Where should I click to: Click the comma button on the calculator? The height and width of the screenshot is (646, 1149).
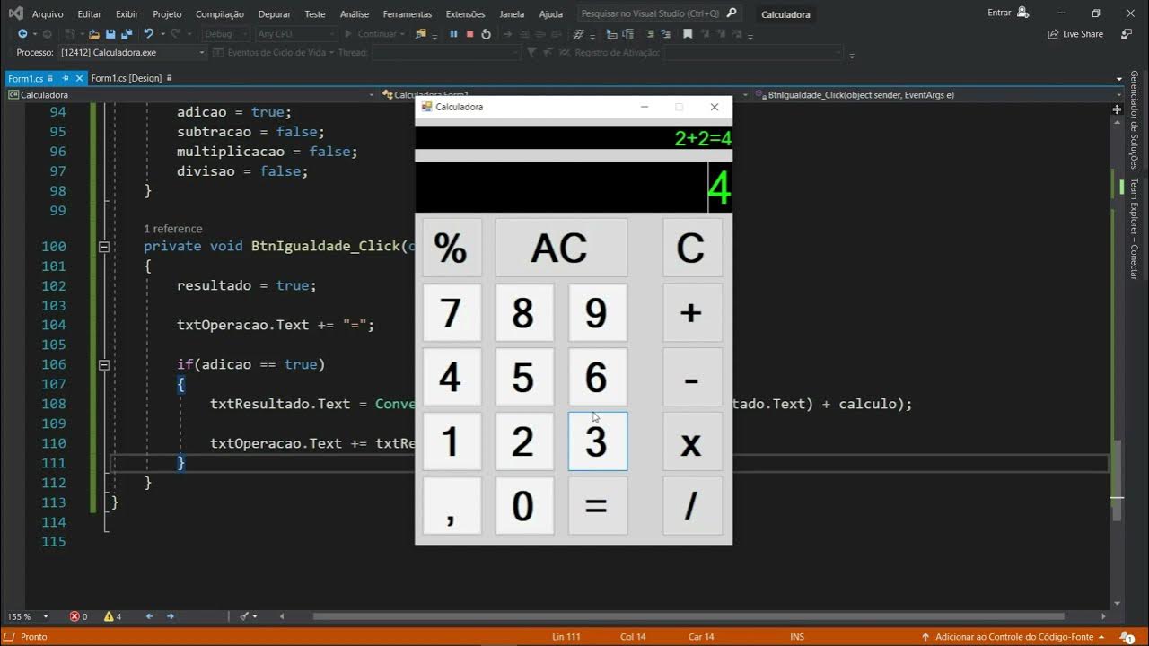[x=452, y=506]
